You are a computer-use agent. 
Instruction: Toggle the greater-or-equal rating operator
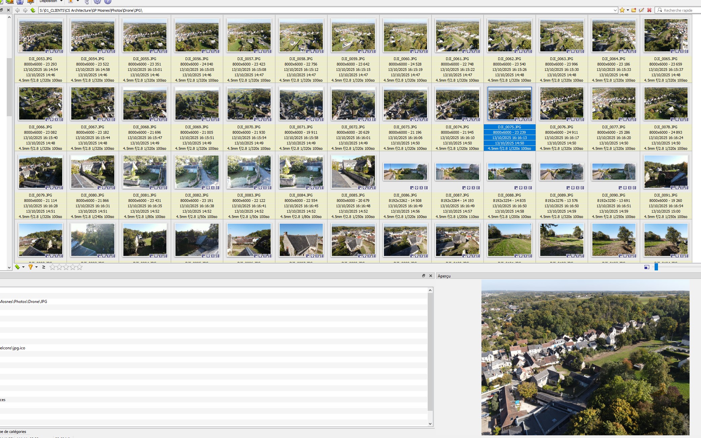[x=44, y=267]
